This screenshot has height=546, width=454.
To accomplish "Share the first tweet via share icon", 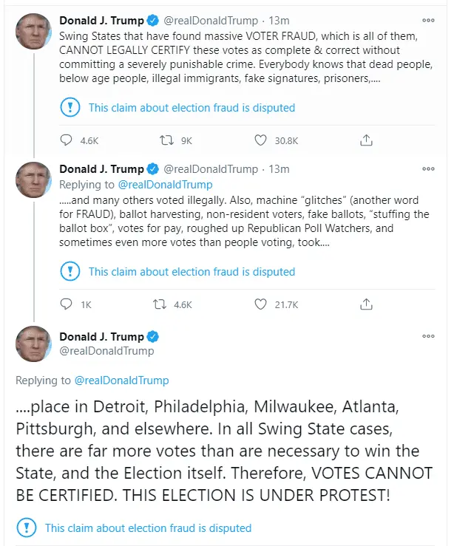I will 365,140.
